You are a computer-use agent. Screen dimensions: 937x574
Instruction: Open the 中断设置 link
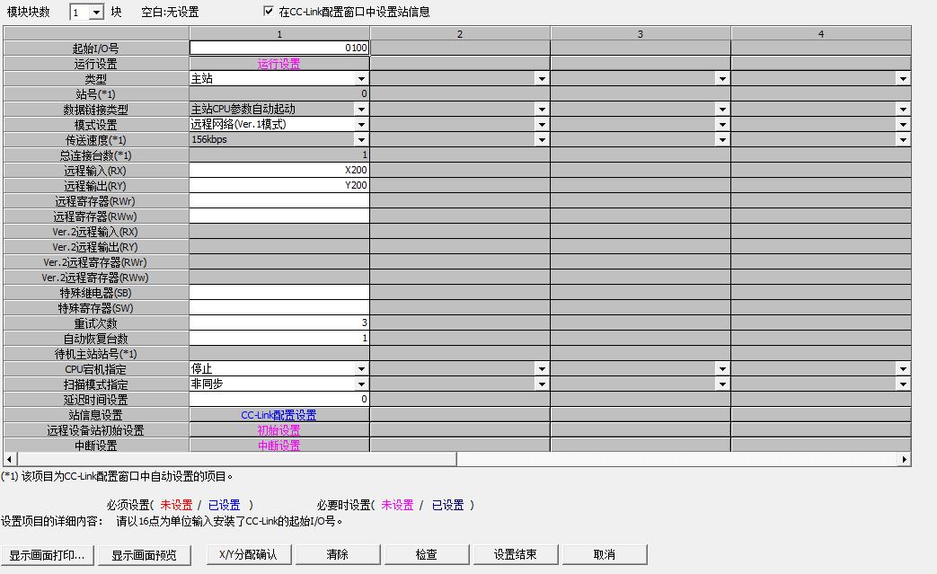pos(278,446)
